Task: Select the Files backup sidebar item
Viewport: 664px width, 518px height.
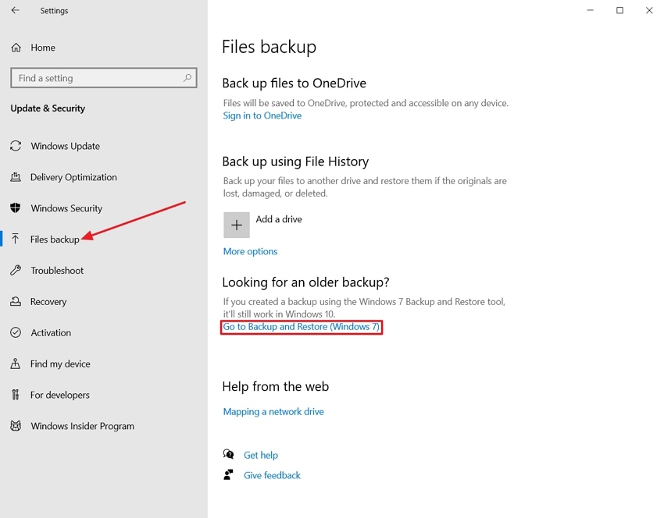Action: [55, 239]
